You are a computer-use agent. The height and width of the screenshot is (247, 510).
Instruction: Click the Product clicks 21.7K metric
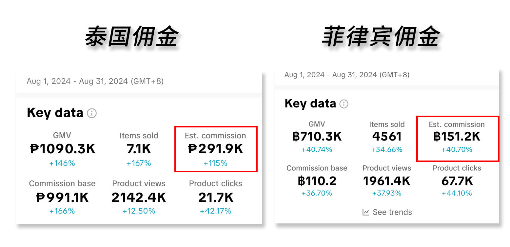216,197
